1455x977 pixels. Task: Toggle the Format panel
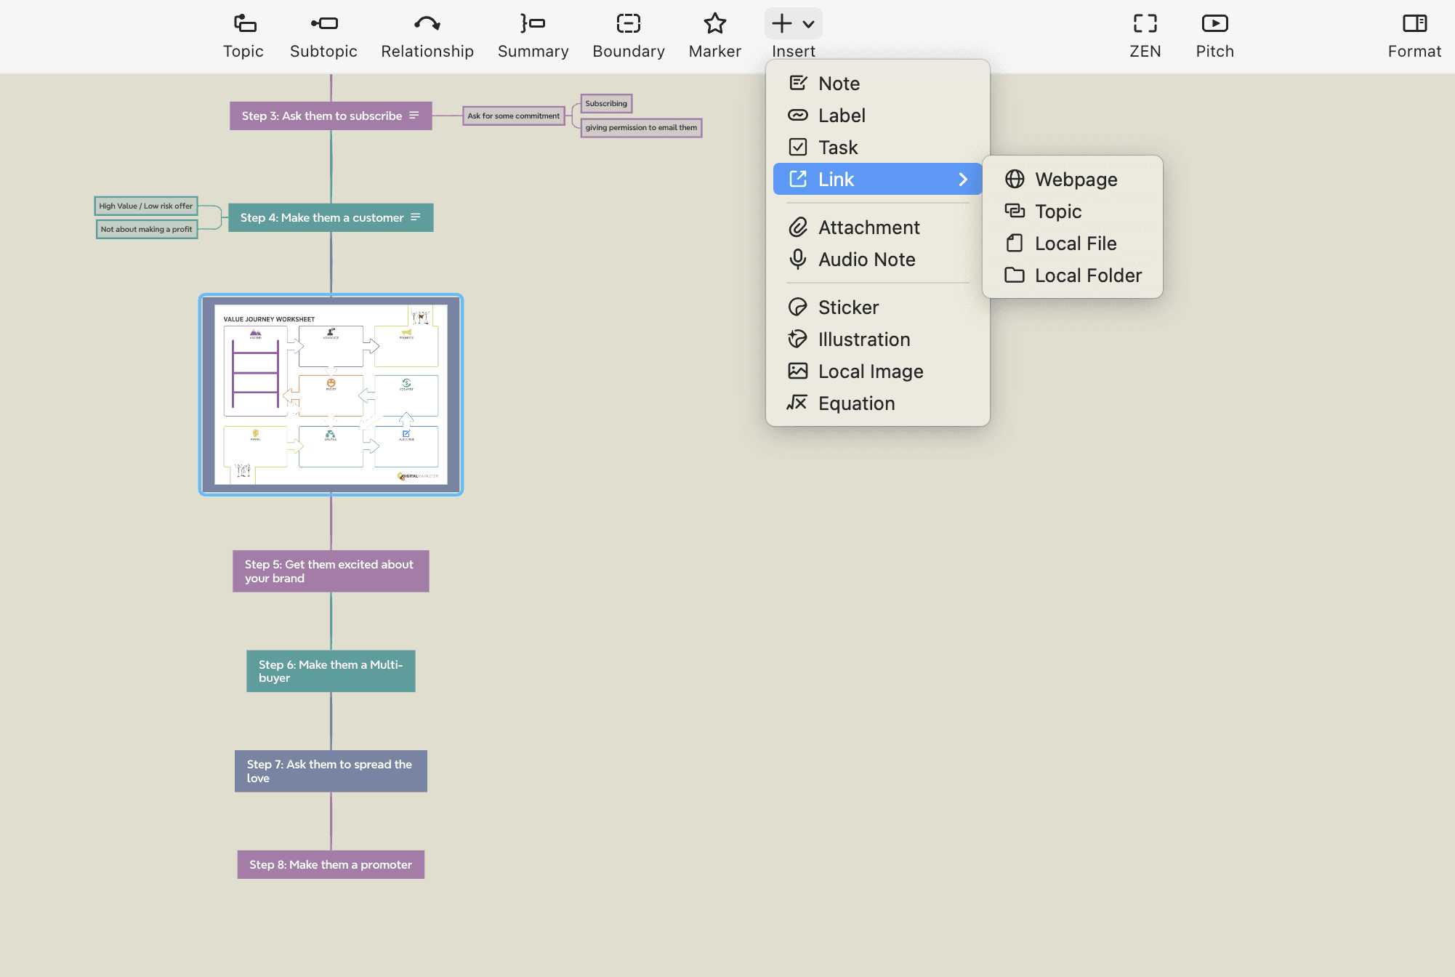click(x=1414, y=36)
